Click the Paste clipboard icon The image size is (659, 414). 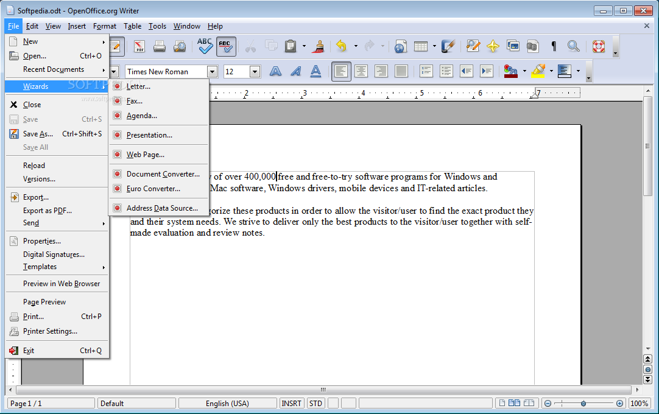pos(291,46)
